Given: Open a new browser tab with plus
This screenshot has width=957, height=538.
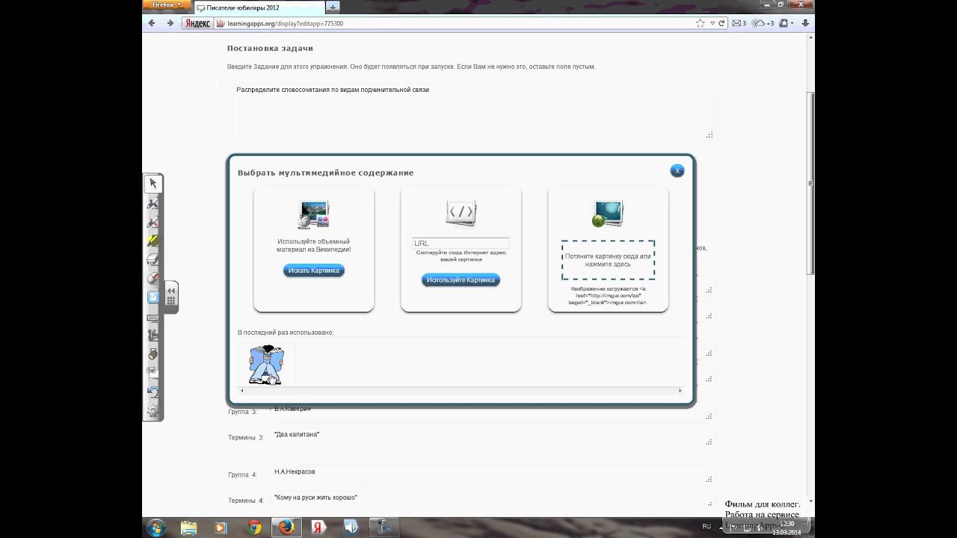Looking at the screenshot, I should tap(333, 7).
